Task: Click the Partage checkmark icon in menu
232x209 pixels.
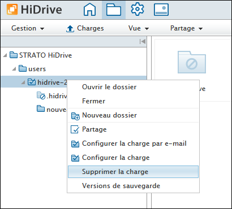Action: (x=75, y=129)
